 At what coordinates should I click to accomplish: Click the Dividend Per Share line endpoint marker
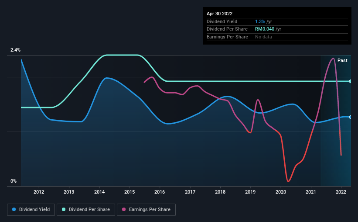click(x=350, y=81)
